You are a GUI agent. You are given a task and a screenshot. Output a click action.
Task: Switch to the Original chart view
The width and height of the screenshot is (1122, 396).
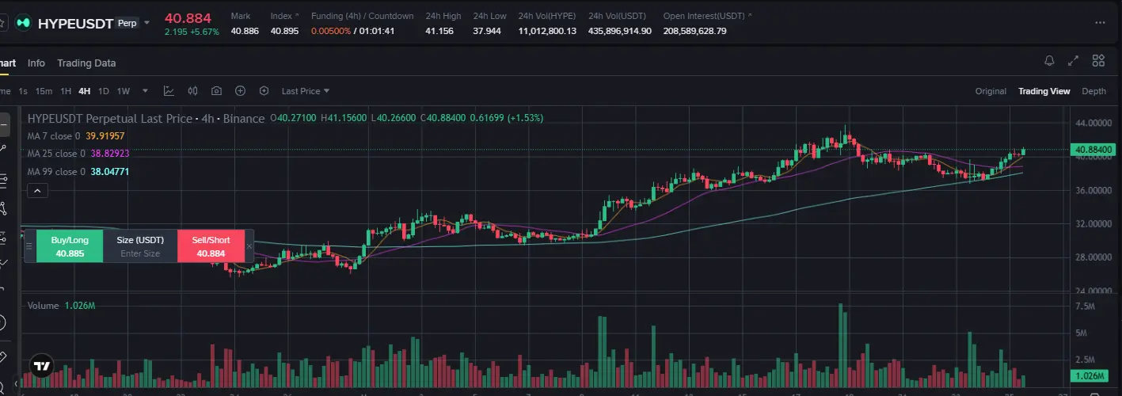(991, 91)
